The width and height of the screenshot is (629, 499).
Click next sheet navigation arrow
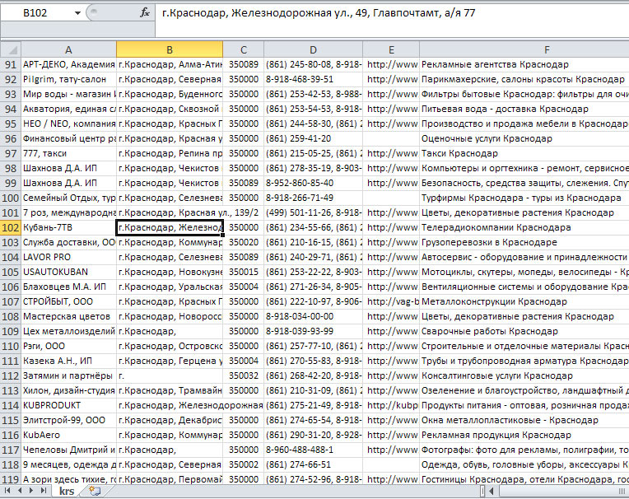(30, 490)
